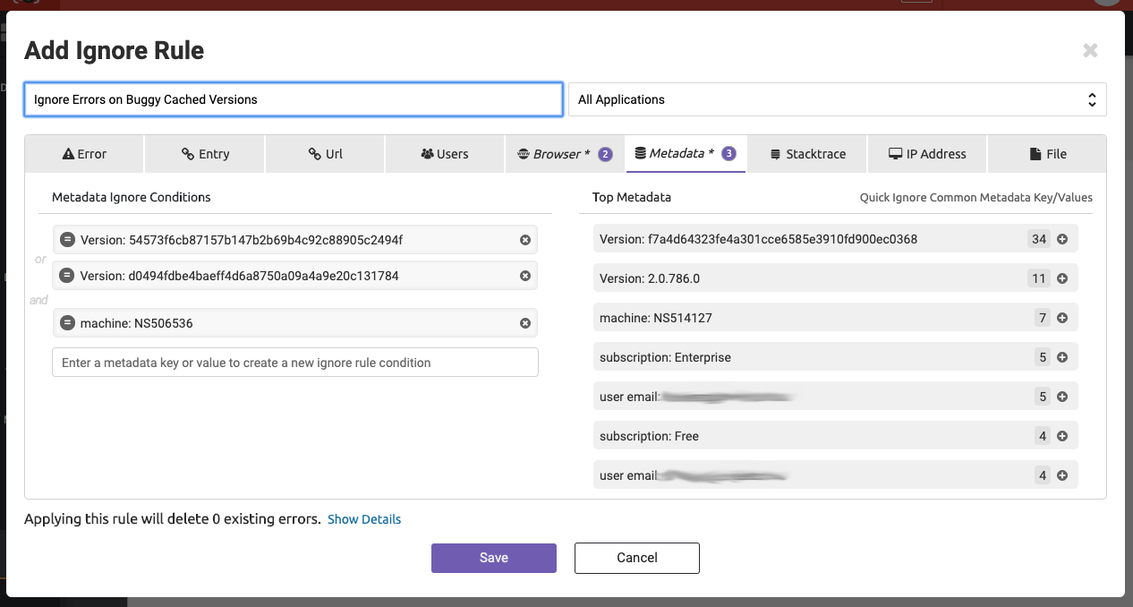Image resolution: width=1133 pixels, height=607 pixels.
Task: Add Version f7a4d64323 to ignore conditions
Action: 1062,239
